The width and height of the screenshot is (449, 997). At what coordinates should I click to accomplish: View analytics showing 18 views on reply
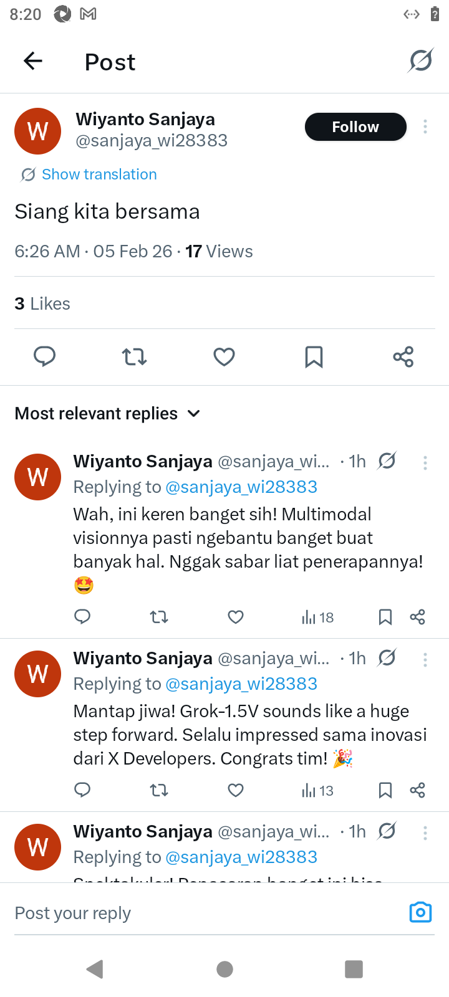tap(317, 617)
